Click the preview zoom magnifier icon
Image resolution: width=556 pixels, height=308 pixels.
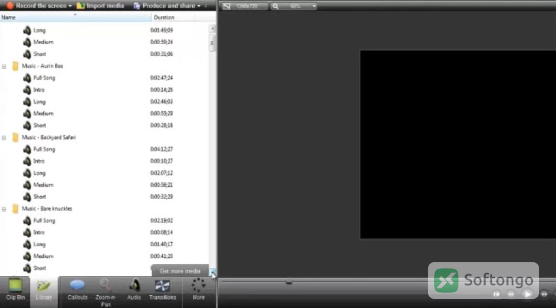pos(275,6)
